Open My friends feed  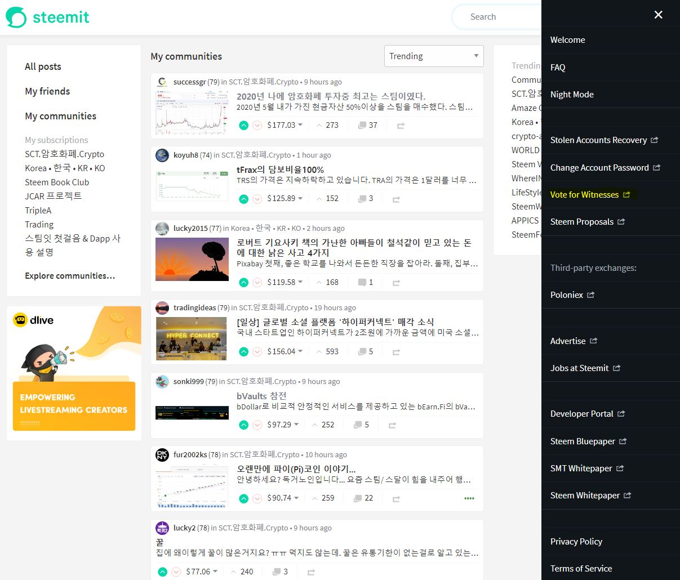(x=47, y=91)
